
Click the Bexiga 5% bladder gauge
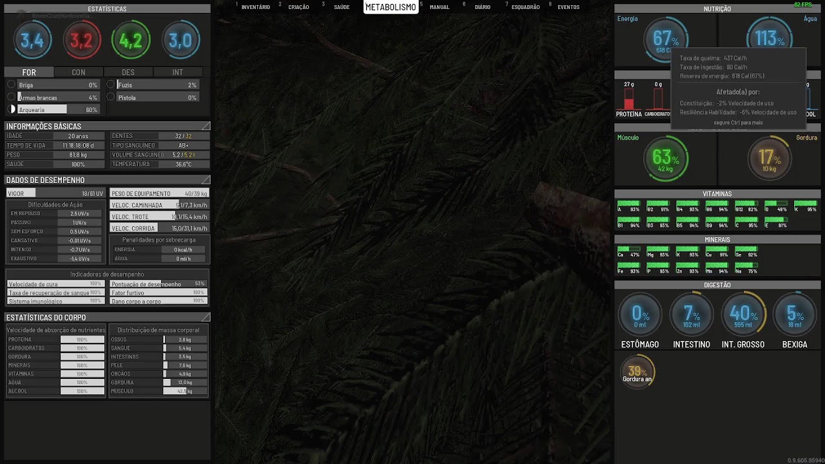pos(795,315)
